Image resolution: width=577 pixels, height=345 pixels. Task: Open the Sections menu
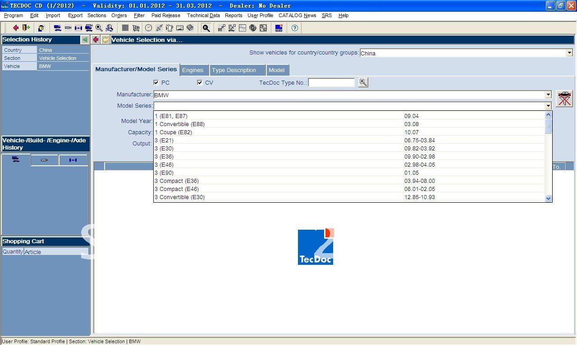(97, 15)
